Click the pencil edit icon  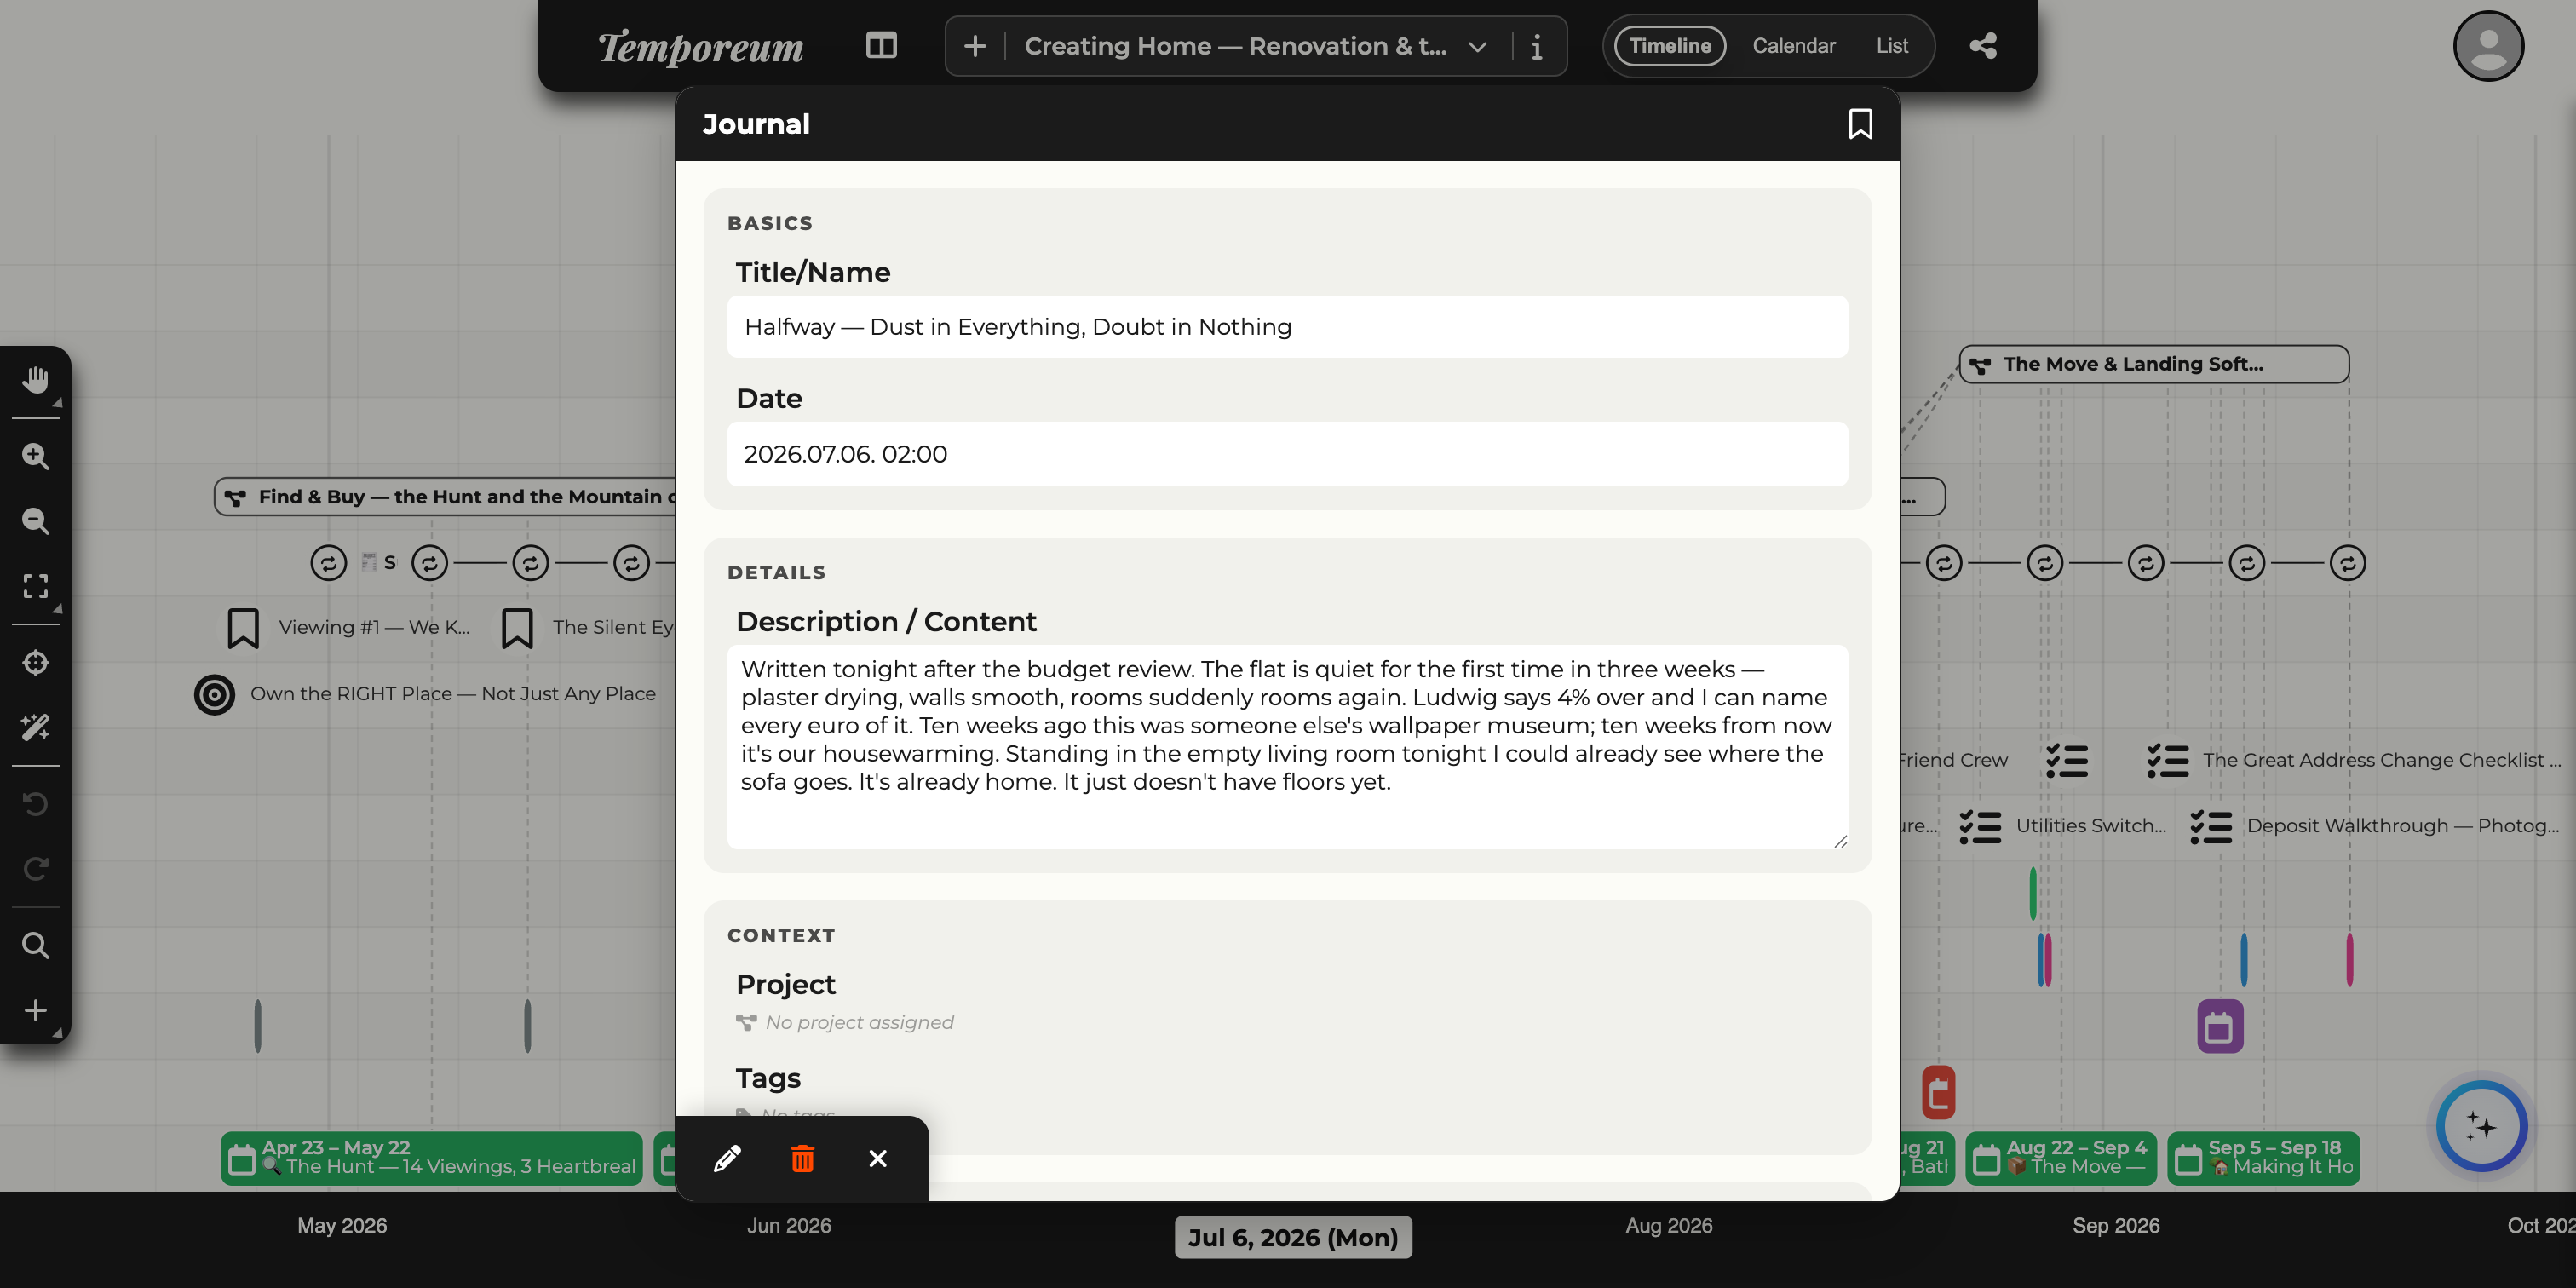(727, 1158)
